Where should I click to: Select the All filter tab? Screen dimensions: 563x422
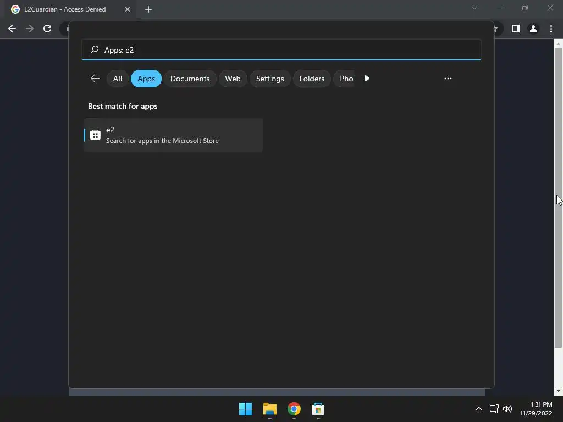[x=118, y=79]
